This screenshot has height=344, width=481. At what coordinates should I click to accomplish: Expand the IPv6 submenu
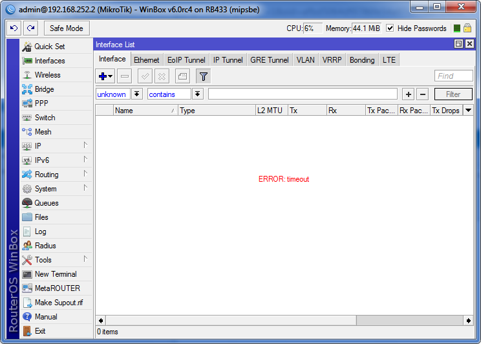(56, 160)
